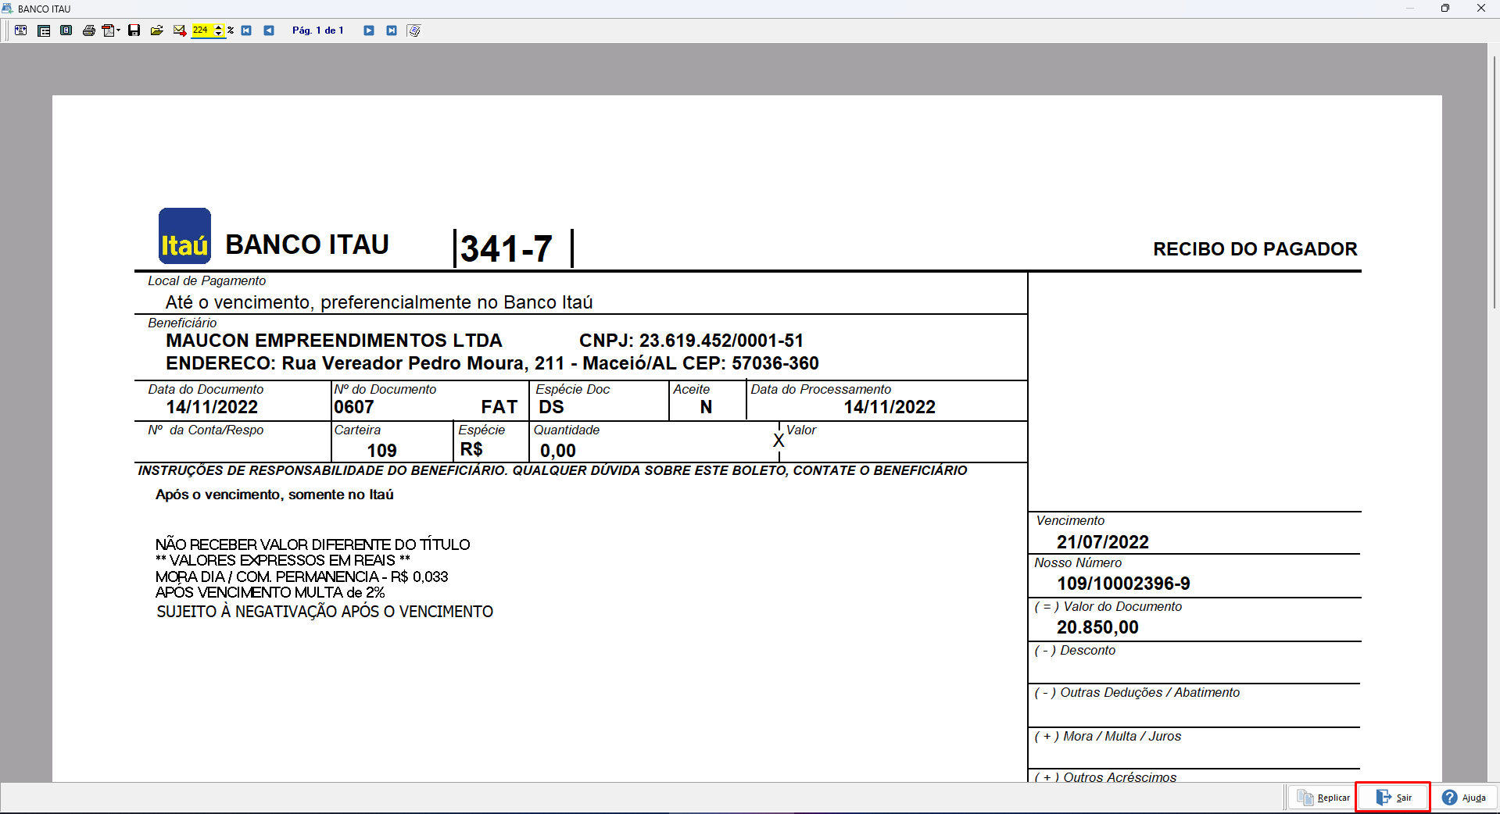Image resolution: width=1500 pixels, height=814 pixels.
Task: Export the report with the PDF icon
Action: 108,30
